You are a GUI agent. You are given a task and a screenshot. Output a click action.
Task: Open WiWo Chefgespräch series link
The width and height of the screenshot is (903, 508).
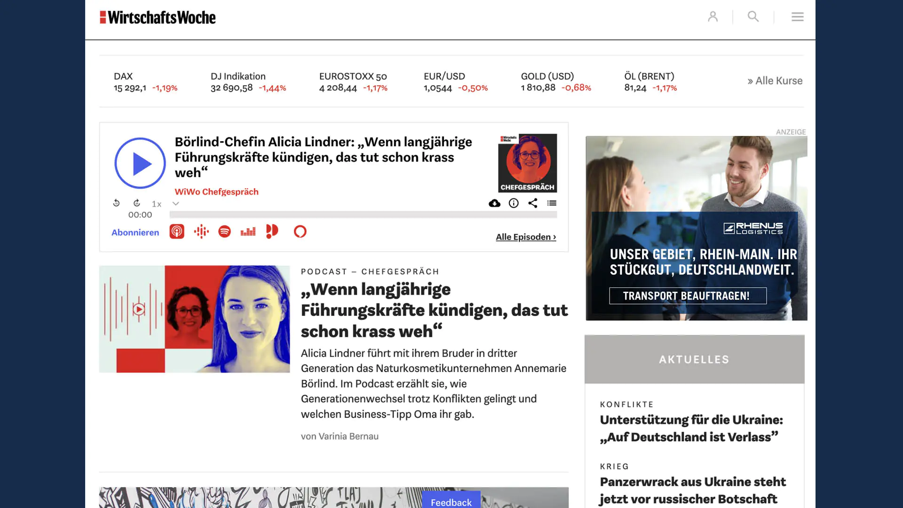click(x=216, y=192)
